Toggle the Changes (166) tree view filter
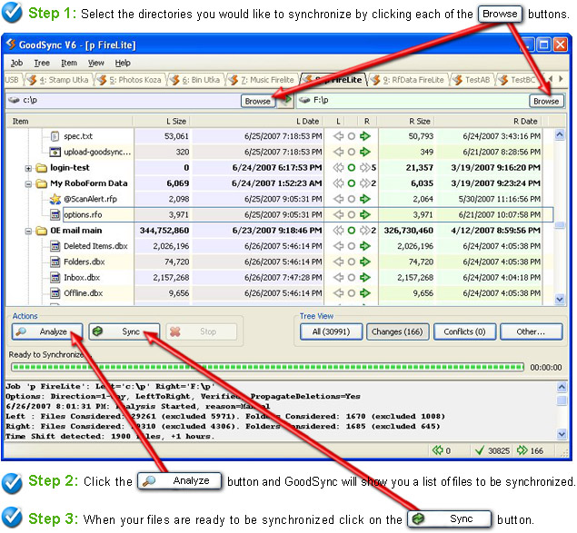577x533 pixels. pyautogui.click(x=395, y=332)
